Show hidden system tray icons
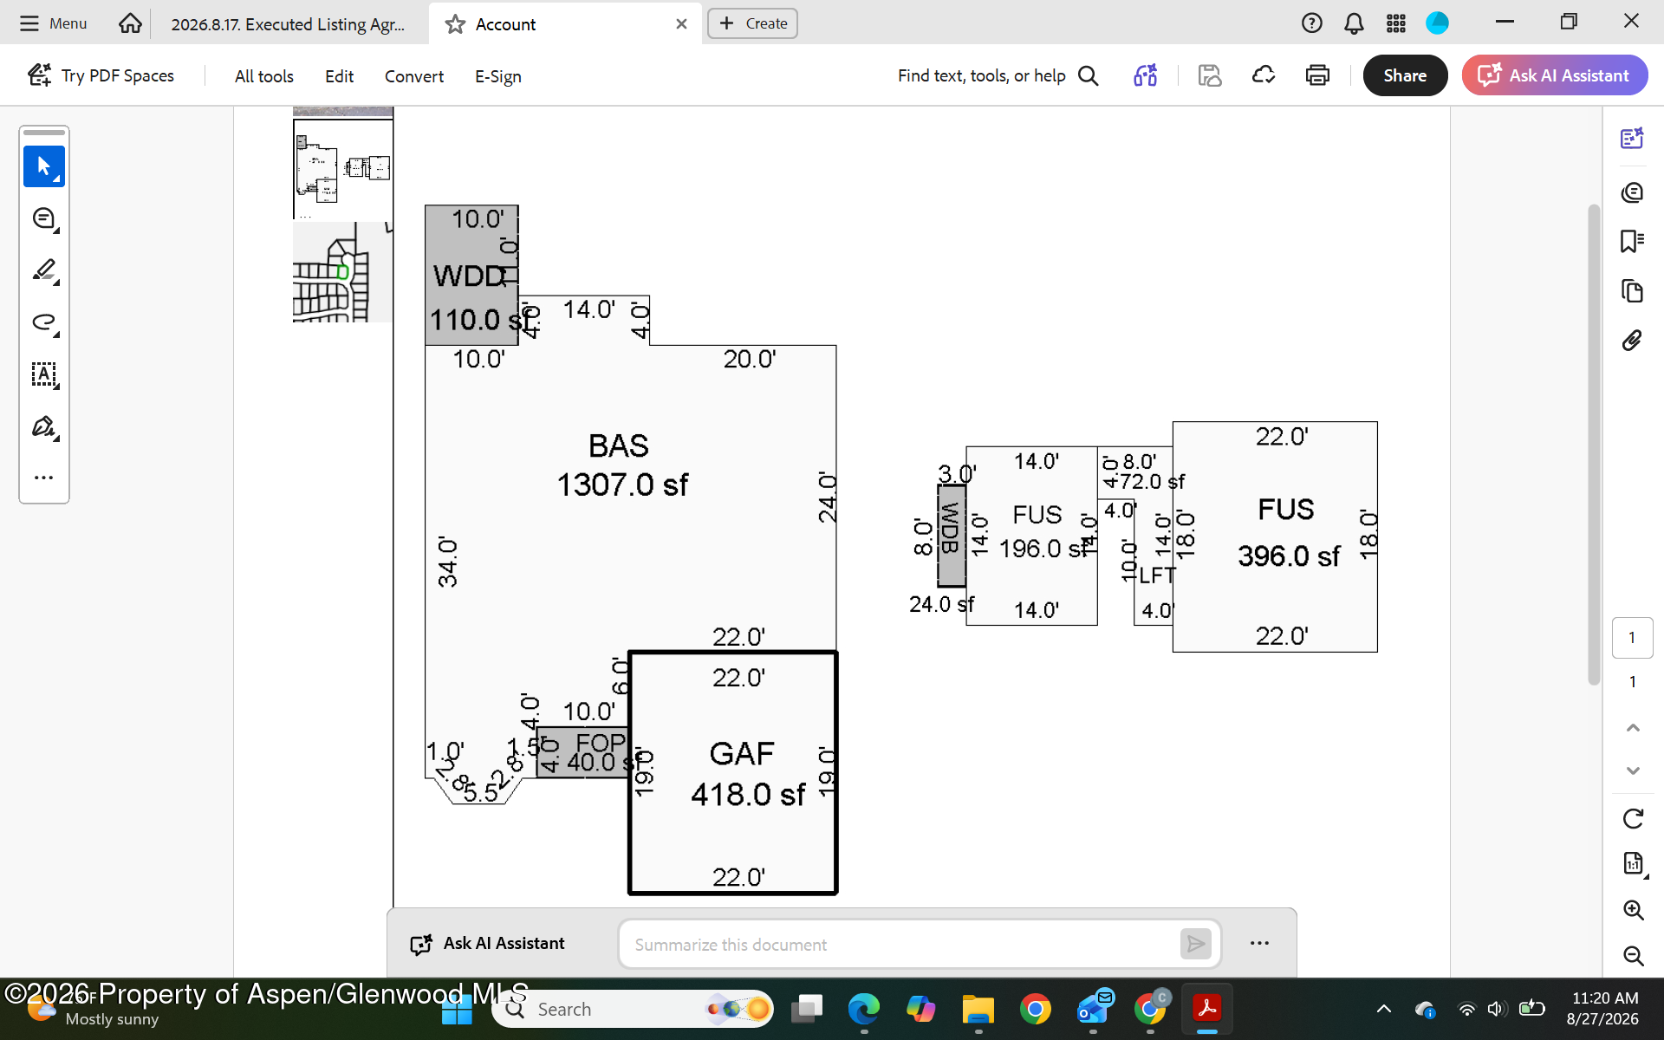1664x1040 pixels. point(1384,1009)
